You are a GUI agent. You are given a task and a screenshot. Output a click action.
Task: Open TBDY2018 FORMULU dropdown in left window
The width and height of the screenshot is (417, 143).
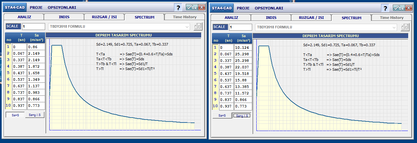point(119,27)
